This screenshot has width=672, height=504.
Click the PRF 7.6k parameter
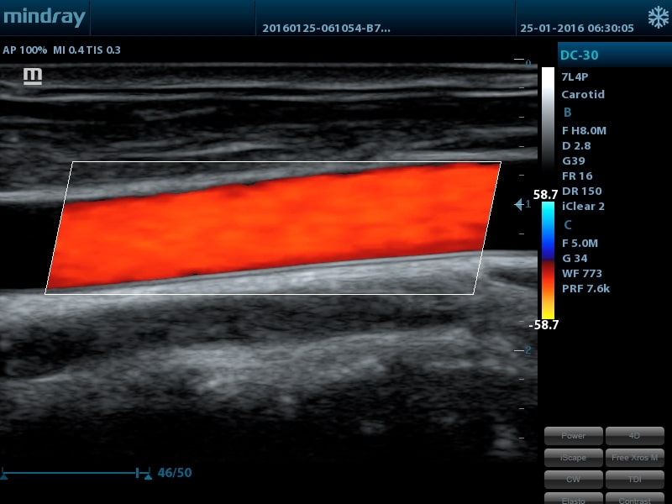tap(585, 288)
